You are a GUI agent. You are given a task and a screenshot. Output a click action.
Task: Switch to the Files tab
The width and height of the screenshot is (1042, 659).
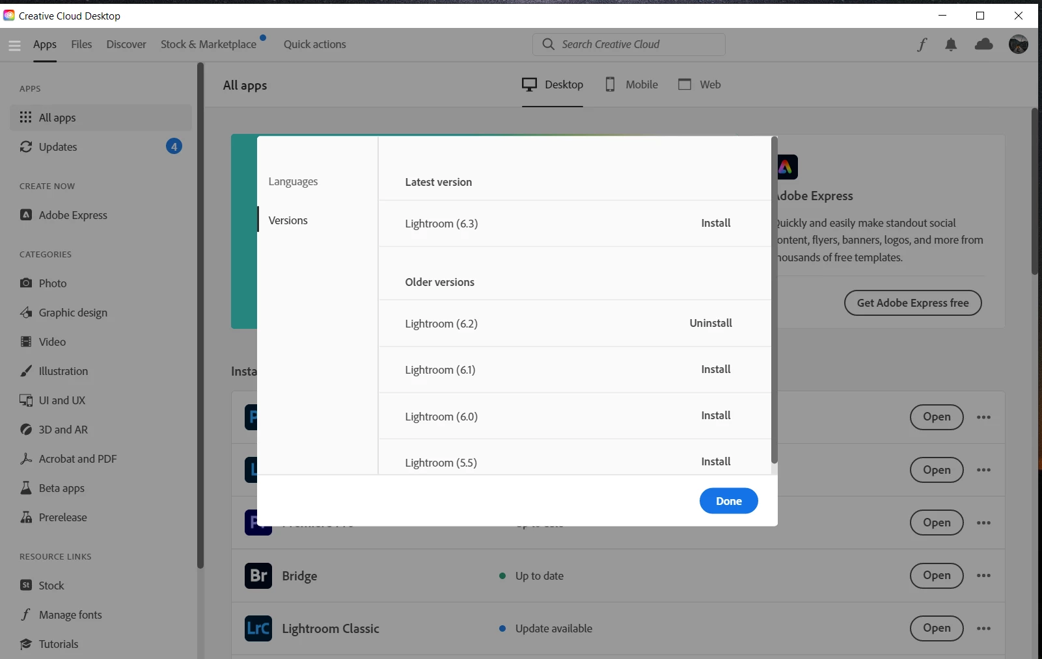(81, 44)
